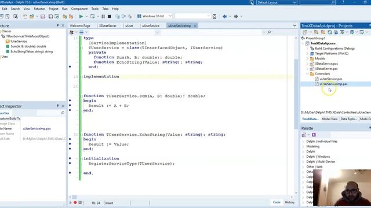Click the Palette category view icon
This screenshot has height=208, width=371.
(304, 135)
